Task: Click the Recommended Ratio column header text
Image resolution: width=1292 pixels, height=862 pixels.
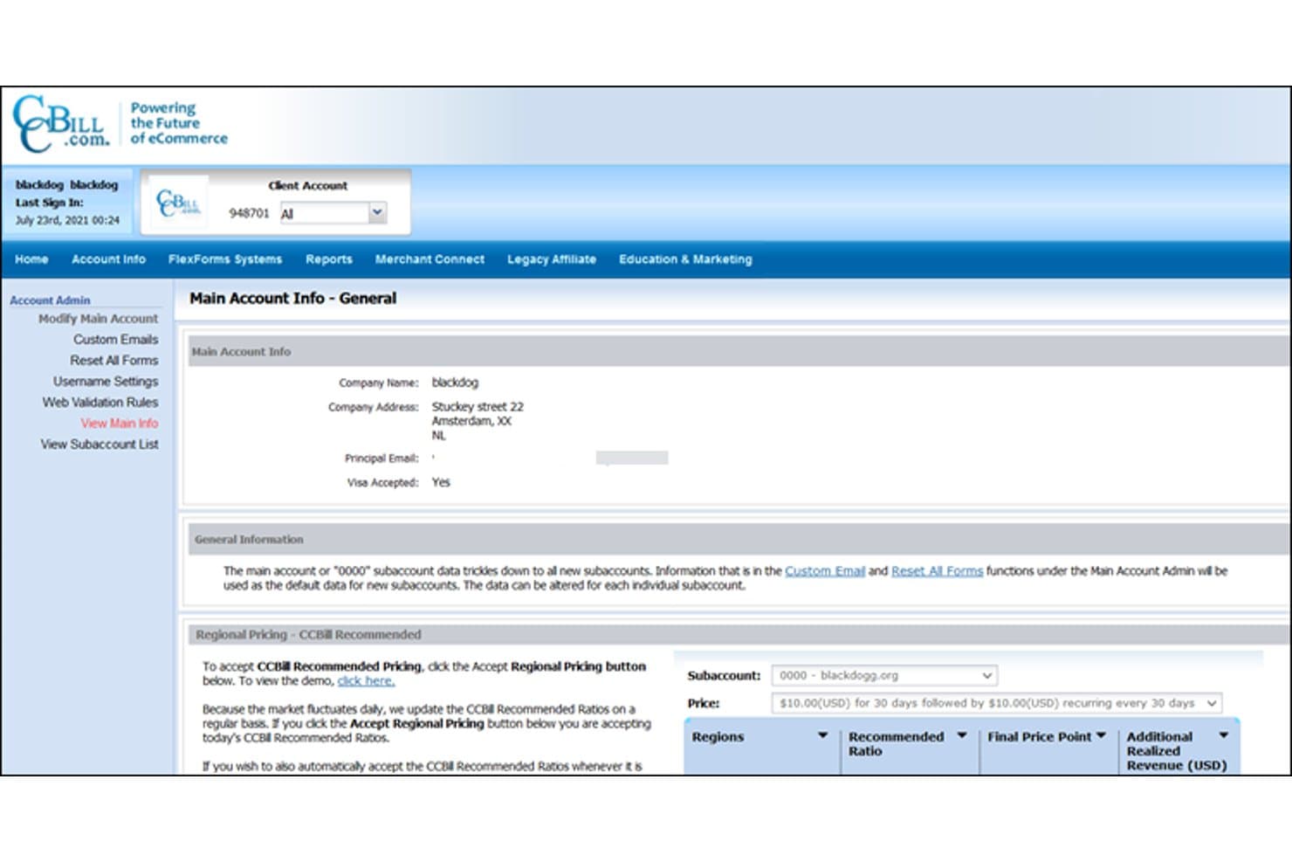Action: point(896,744)
